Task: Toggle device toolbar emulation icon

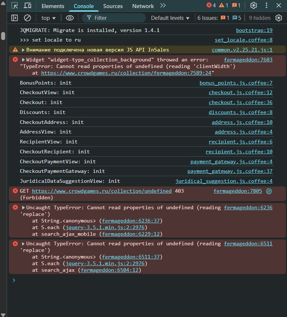Action: [28, 6]
